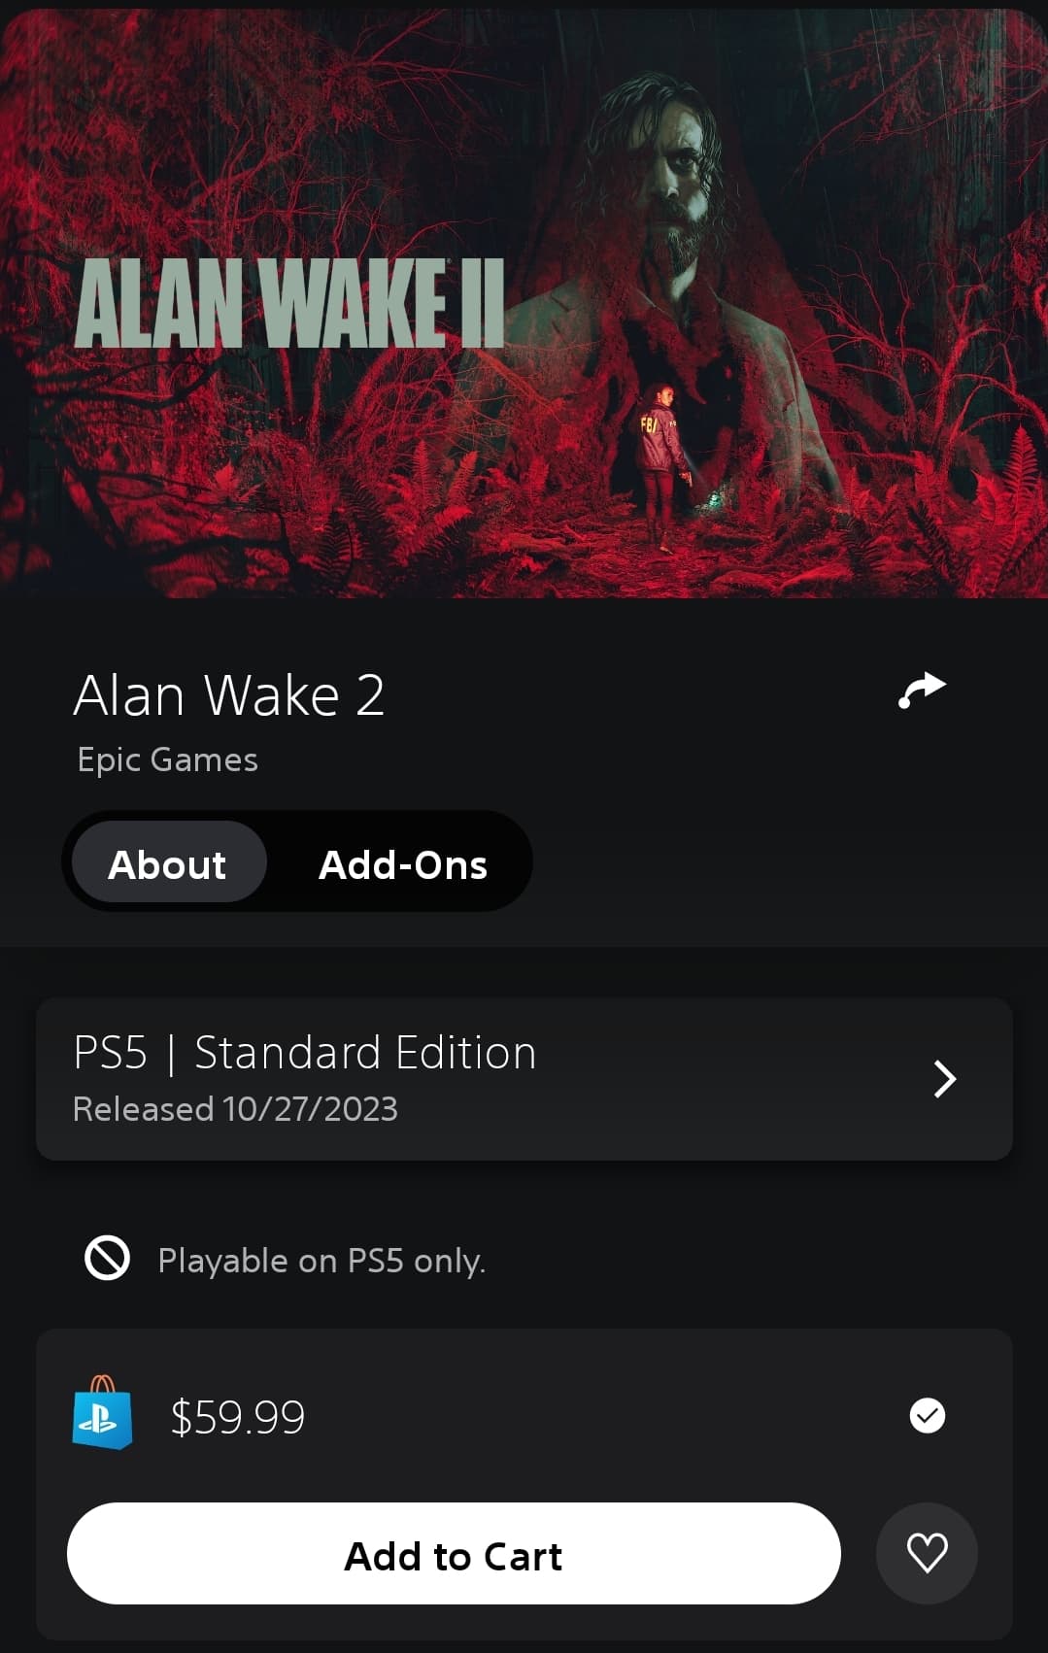1048x1653 pixels.
Task: Tap the PlayStation Store bag icon
Action: 102,1412
